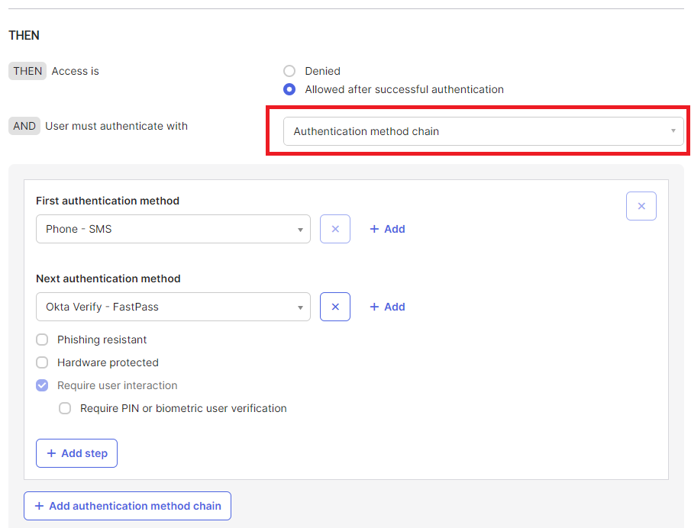Select the Denied access option
Screen dimensions: 691x528
click(x=289, y=71)
